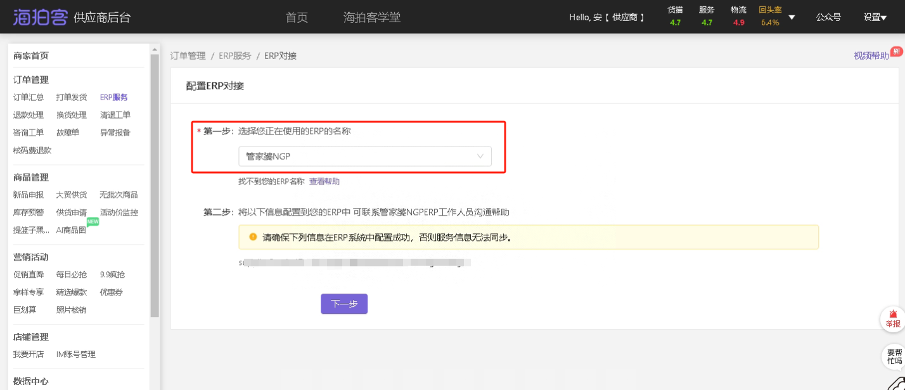
Task: Open 换货处理 page
Action: point(72,115)
